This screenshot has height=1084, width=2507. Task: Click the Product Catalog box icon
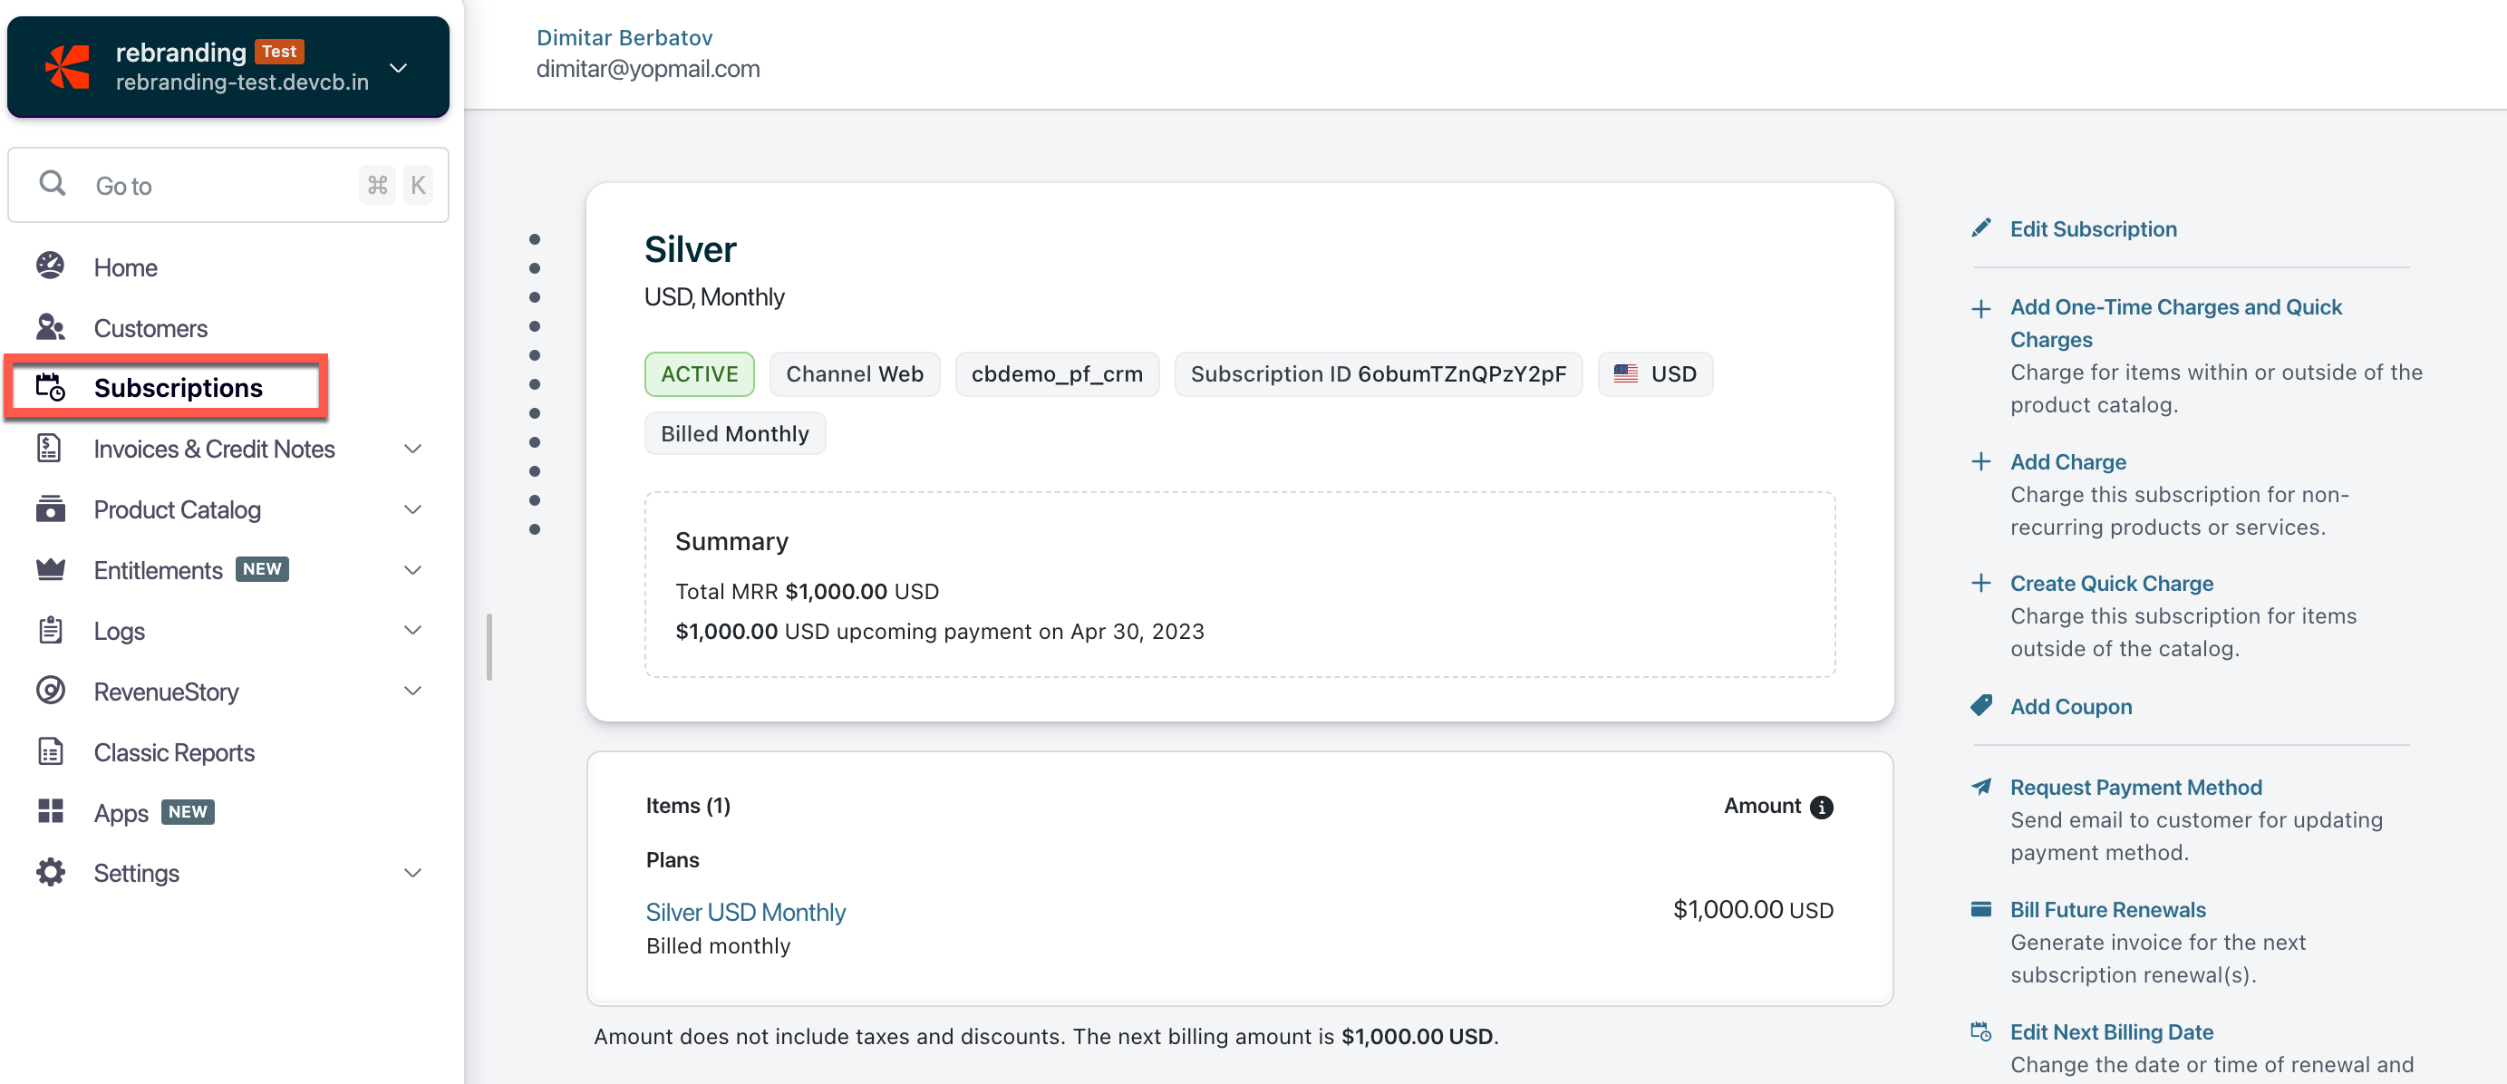point(51,508)
